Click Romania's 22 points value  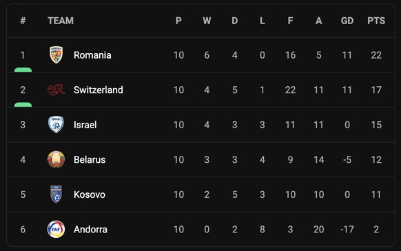click(376, 55)
